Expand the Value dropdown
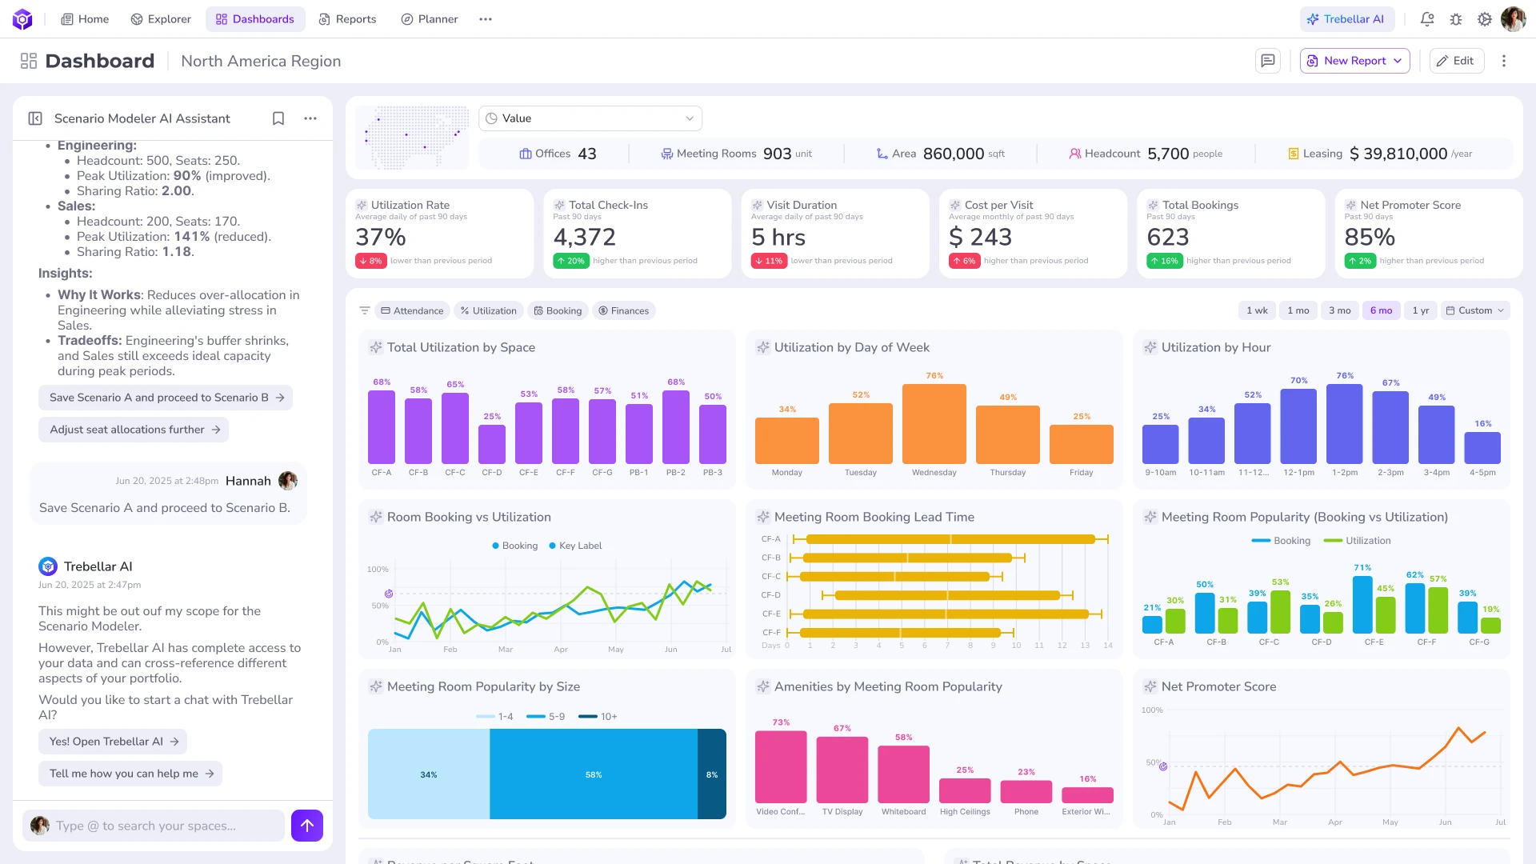Screen dimensions: 1536x864 click(590, 118)
